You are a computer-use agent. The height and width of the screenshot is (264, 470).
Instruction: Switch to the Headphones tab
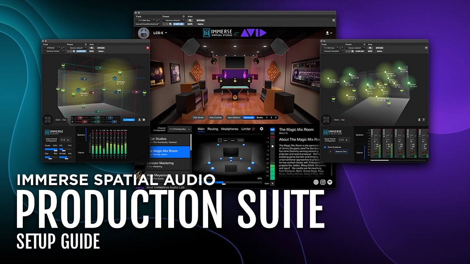229,129
